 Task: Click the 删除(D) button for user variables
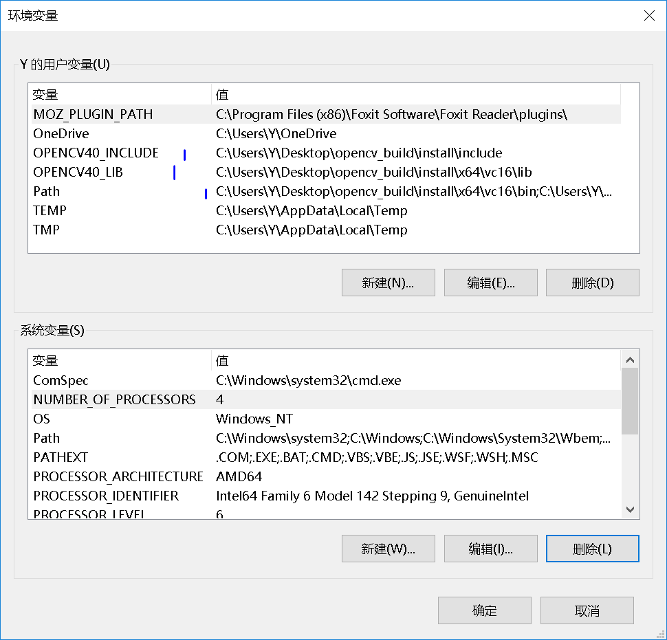(x=592, y=283)
